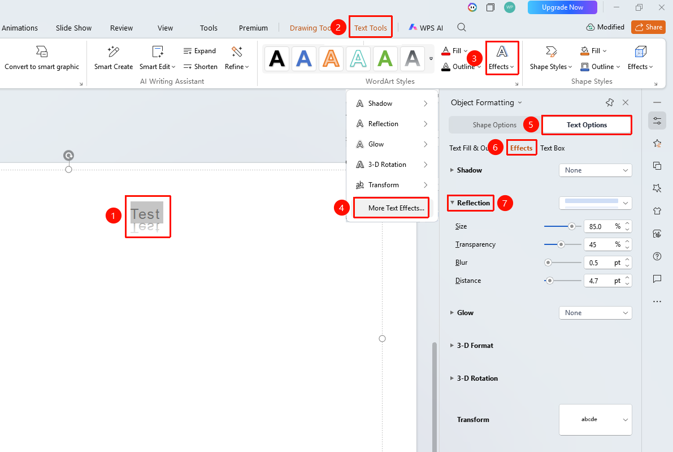Apply the orange outlined WordArt style
Viewport: 673px width, 452px height.
[x=331, y=58]
